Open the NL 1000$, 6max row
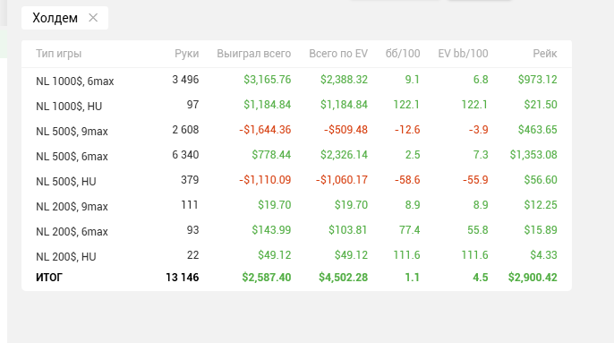614x343 pixels. (x=296, y=80)
